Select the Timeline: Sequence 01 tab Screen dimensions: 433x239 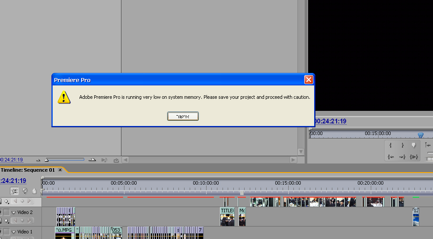pos(28,170)
